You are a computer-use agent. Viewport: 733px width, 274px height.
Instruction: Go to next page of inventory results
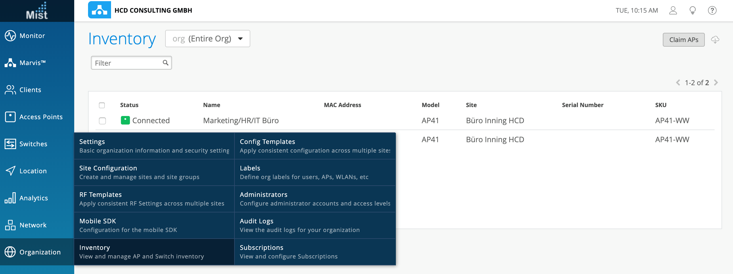point(716,83)
